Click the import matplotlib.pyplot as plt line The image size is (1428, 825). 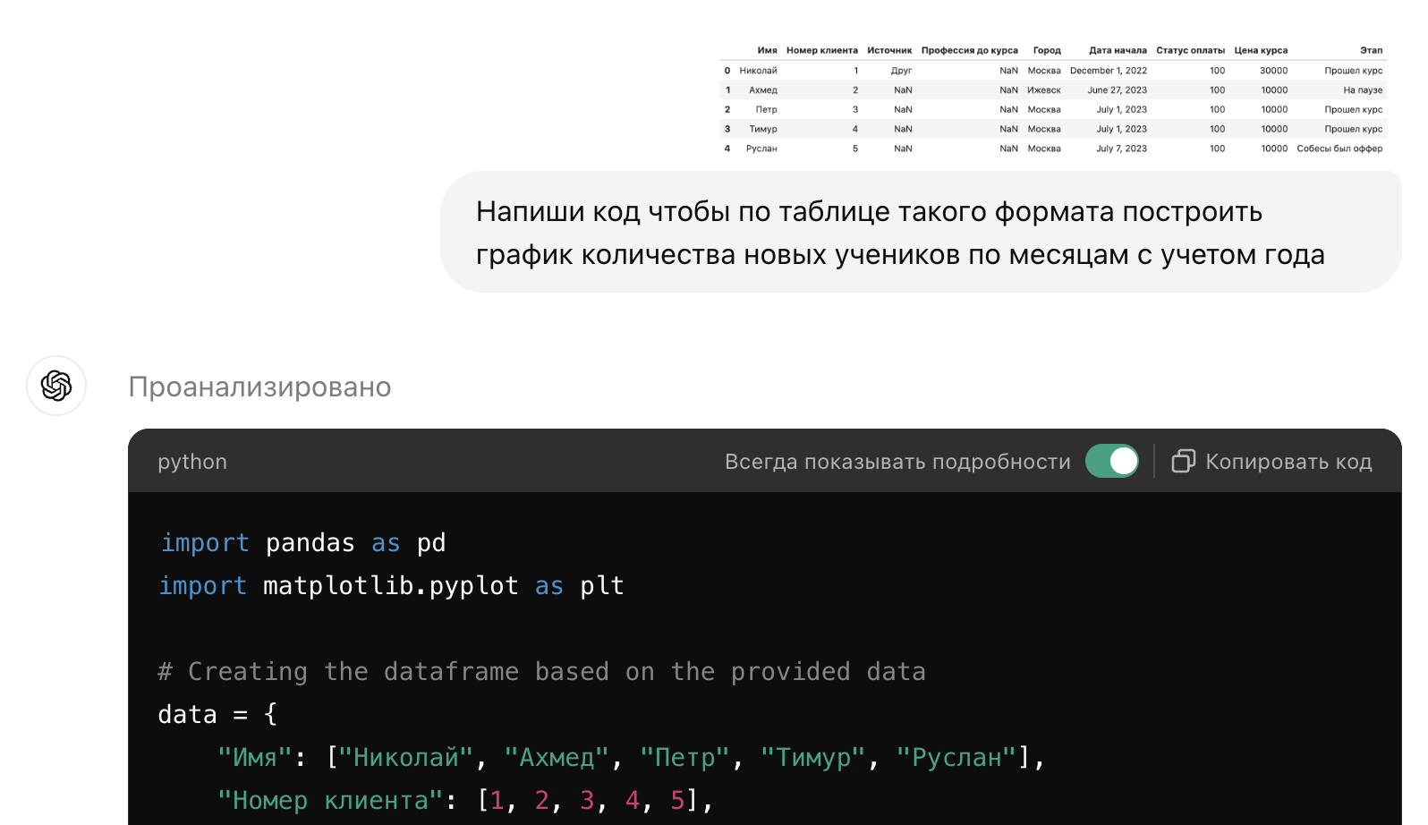391,586
